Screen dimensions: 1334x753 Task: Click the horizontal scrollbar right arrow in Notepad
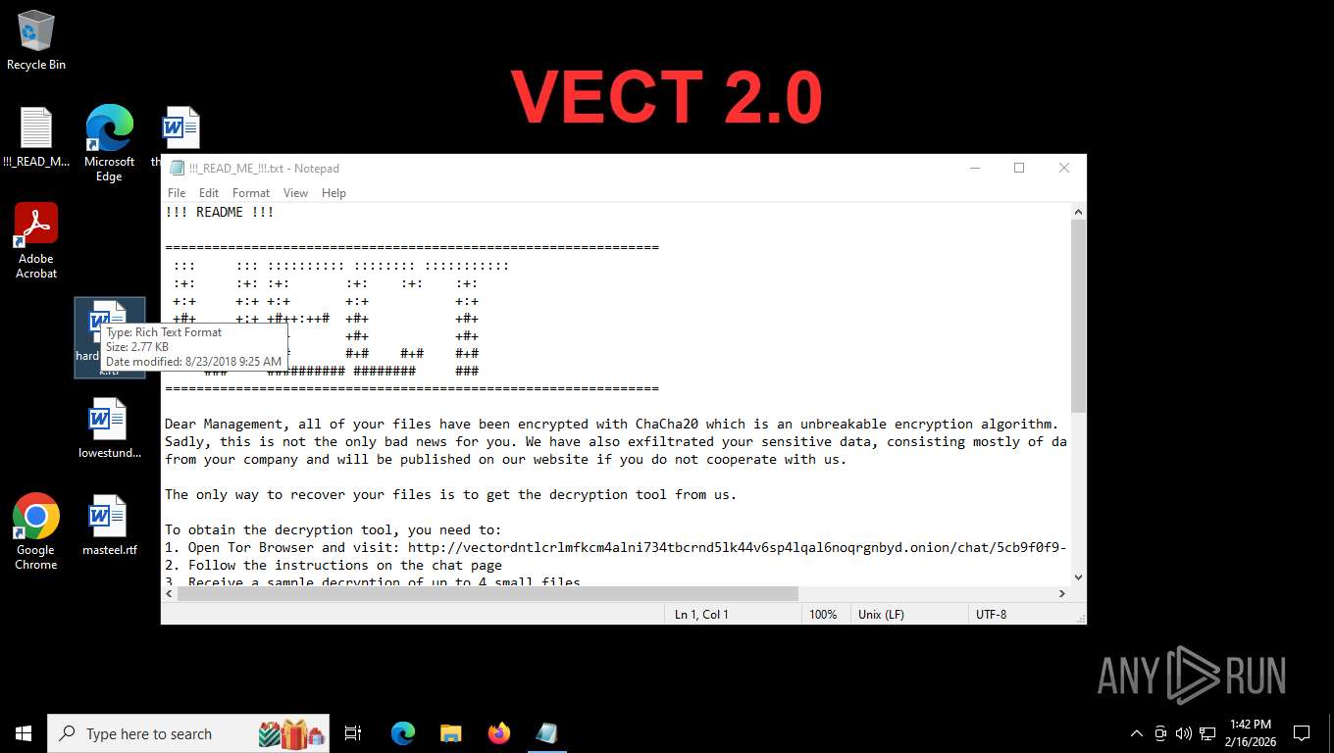coord(1061,593)
